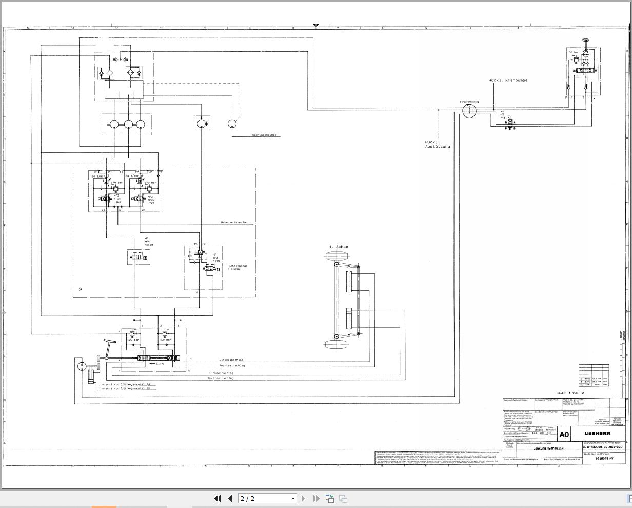Click the 'Rückl. Kranpumpe' label
Viewport: 632px width, 508px height.
click(x=508, y=80)
